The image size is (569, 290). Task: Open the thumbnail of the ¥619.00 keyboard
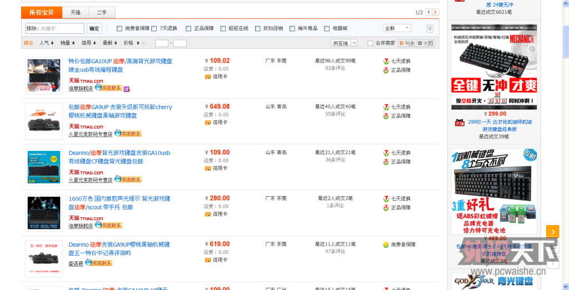[44, 258]
